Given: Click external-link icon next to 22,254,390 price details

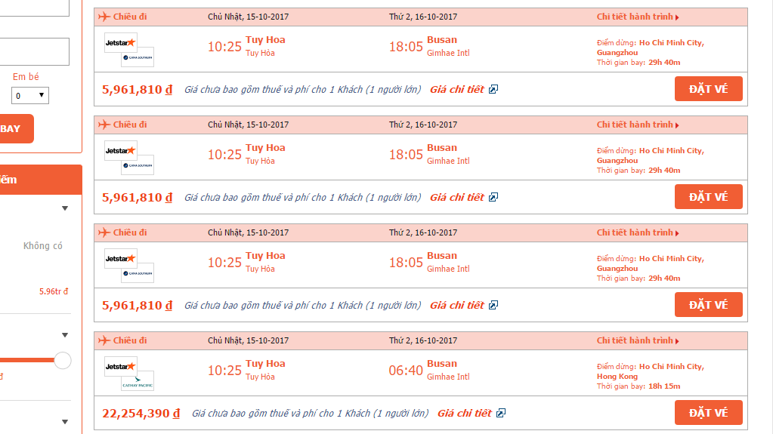Looking at the screenshot, I should (500, 413).
